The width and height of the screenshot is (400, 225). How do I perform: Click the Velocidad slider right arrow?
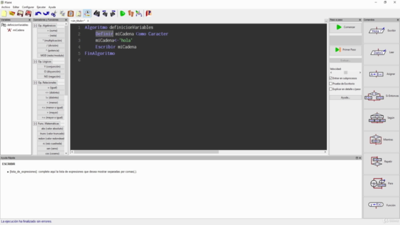(x=360, y=72)
